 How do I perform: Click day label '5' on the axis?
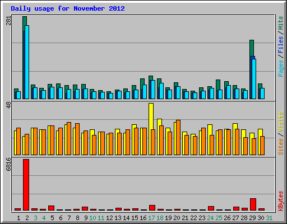[x=52, y=218]
